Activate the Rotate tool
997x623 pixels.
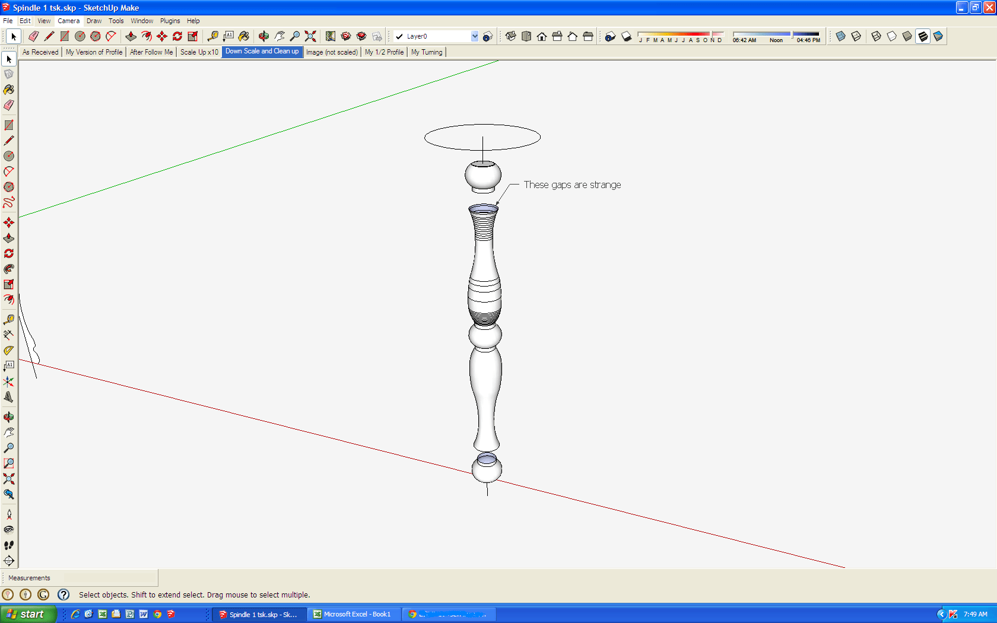click(x=177, y=36)
